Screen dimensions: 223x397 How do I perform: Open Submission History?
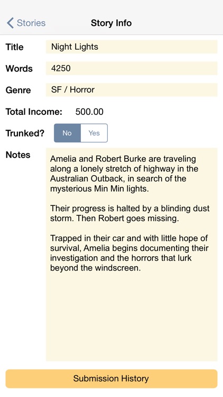[x=111, y=378]
